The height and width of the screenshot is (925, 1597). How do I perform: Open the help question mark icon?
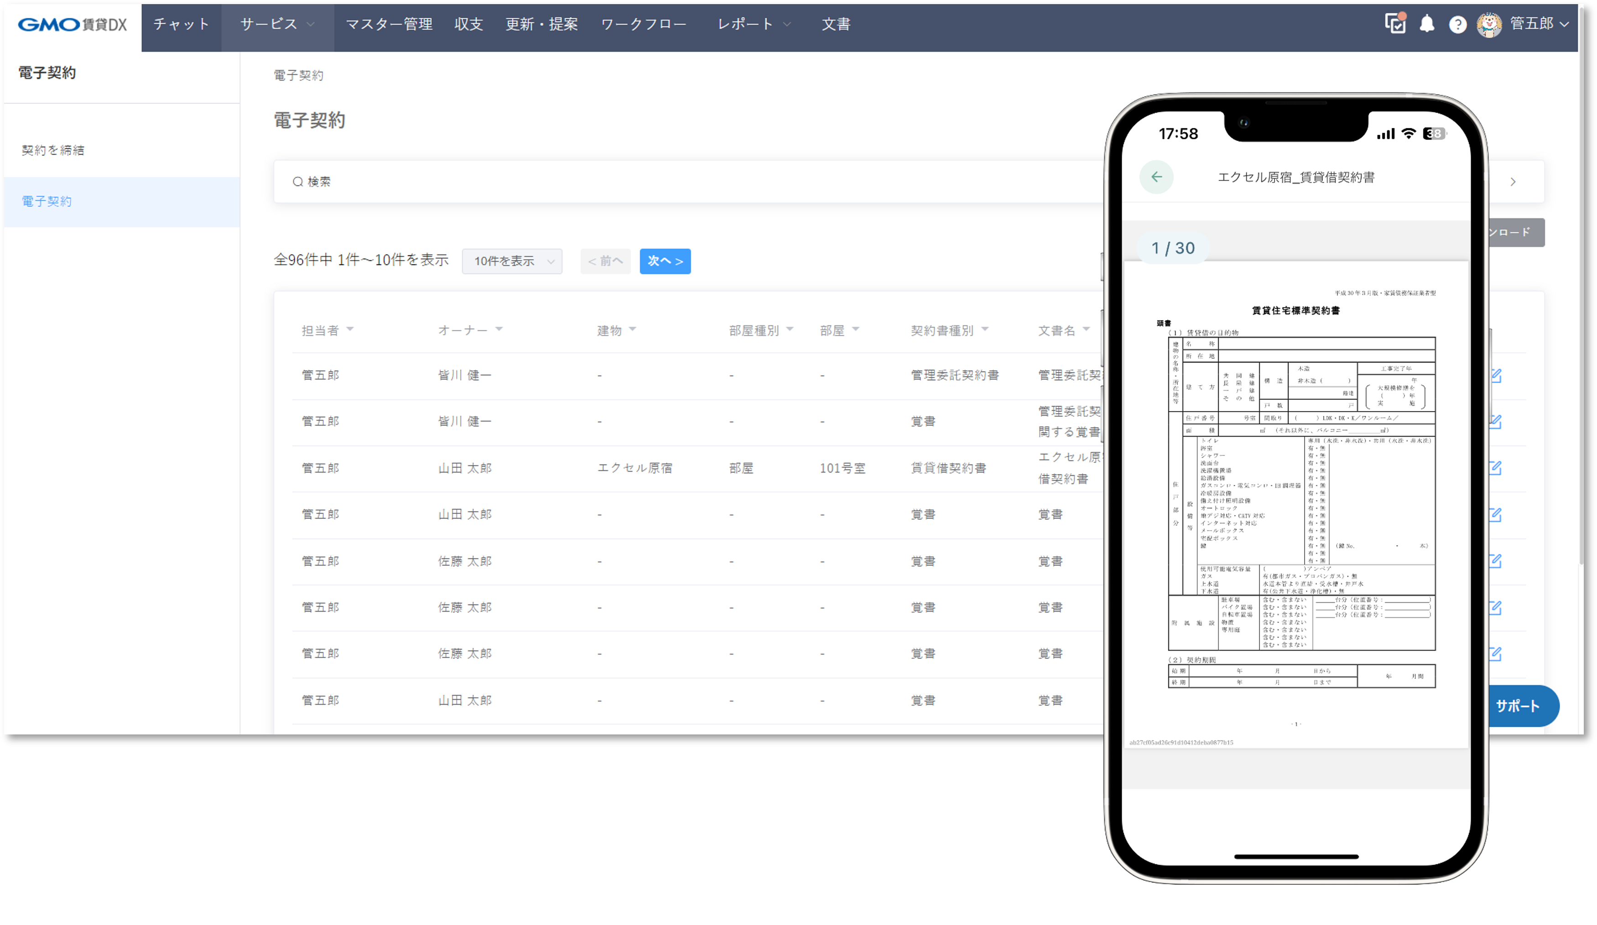[x=1457, y=25]
